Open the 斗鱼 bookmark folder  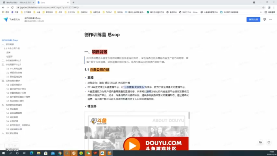[37, 12]
